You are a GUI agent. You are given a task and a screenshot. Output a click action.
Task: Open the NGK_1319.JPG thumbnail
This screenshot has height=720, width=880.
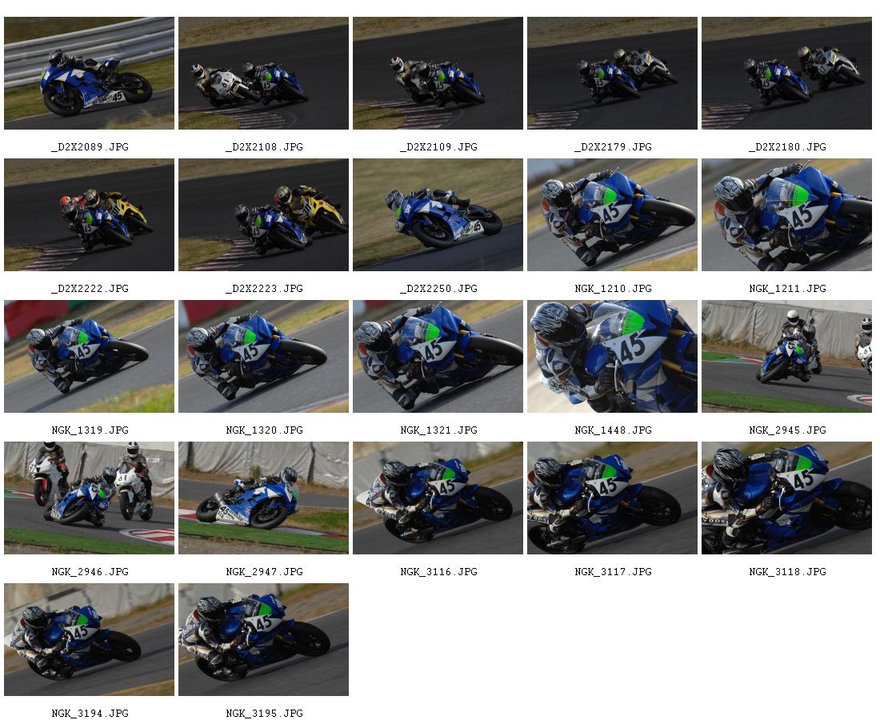click(x=90, y=356)
